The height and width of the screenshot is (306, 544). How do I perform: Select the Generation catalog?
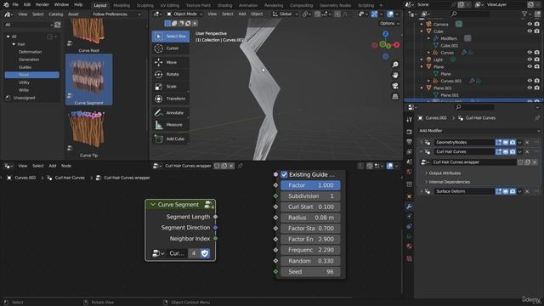pyautogui.click(x=29, y=59)
